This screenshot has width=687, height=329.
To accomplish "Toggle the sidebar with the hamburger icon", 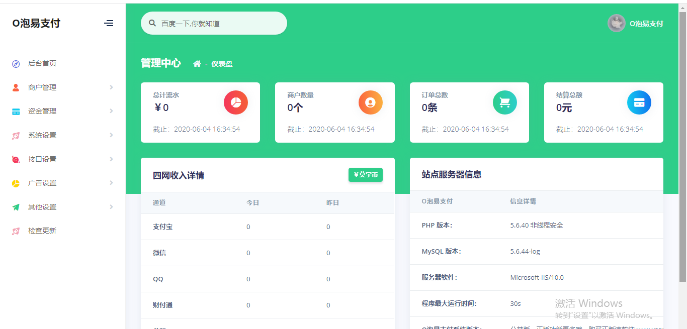I will [109, 23].
